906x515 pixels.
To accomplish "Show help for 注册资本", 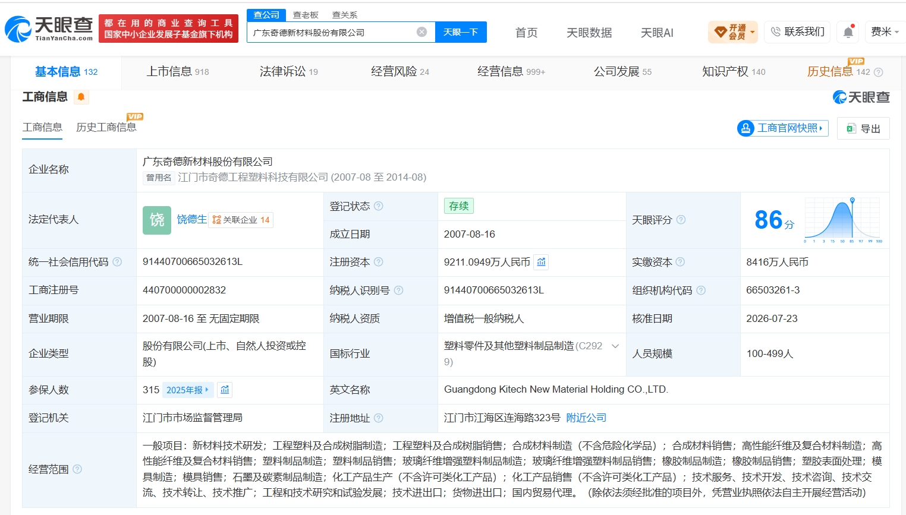I will tap(379, 262).
